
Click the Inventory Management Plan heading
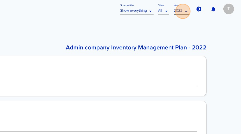click(136, 47)
